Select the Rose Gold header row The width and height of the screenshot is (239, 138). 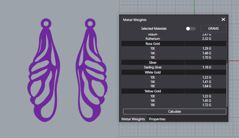click(x=174, y=43)
